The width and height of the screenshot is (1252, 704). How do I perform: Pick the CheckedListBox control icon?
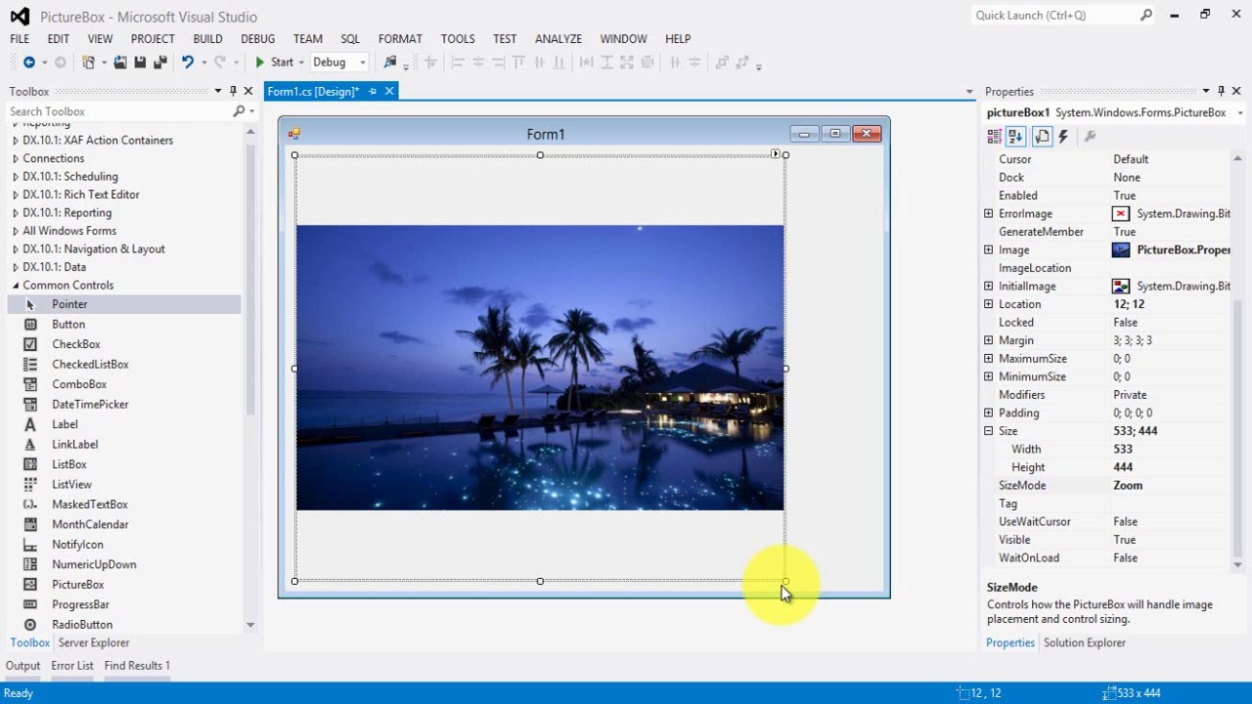30,365
